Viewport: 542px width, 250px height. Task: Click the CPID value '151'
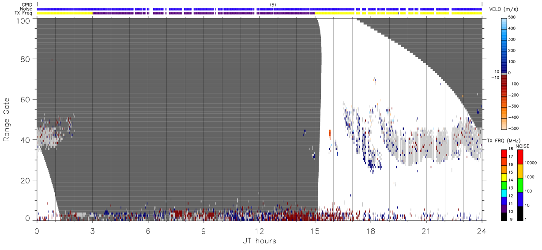(272, 5)
